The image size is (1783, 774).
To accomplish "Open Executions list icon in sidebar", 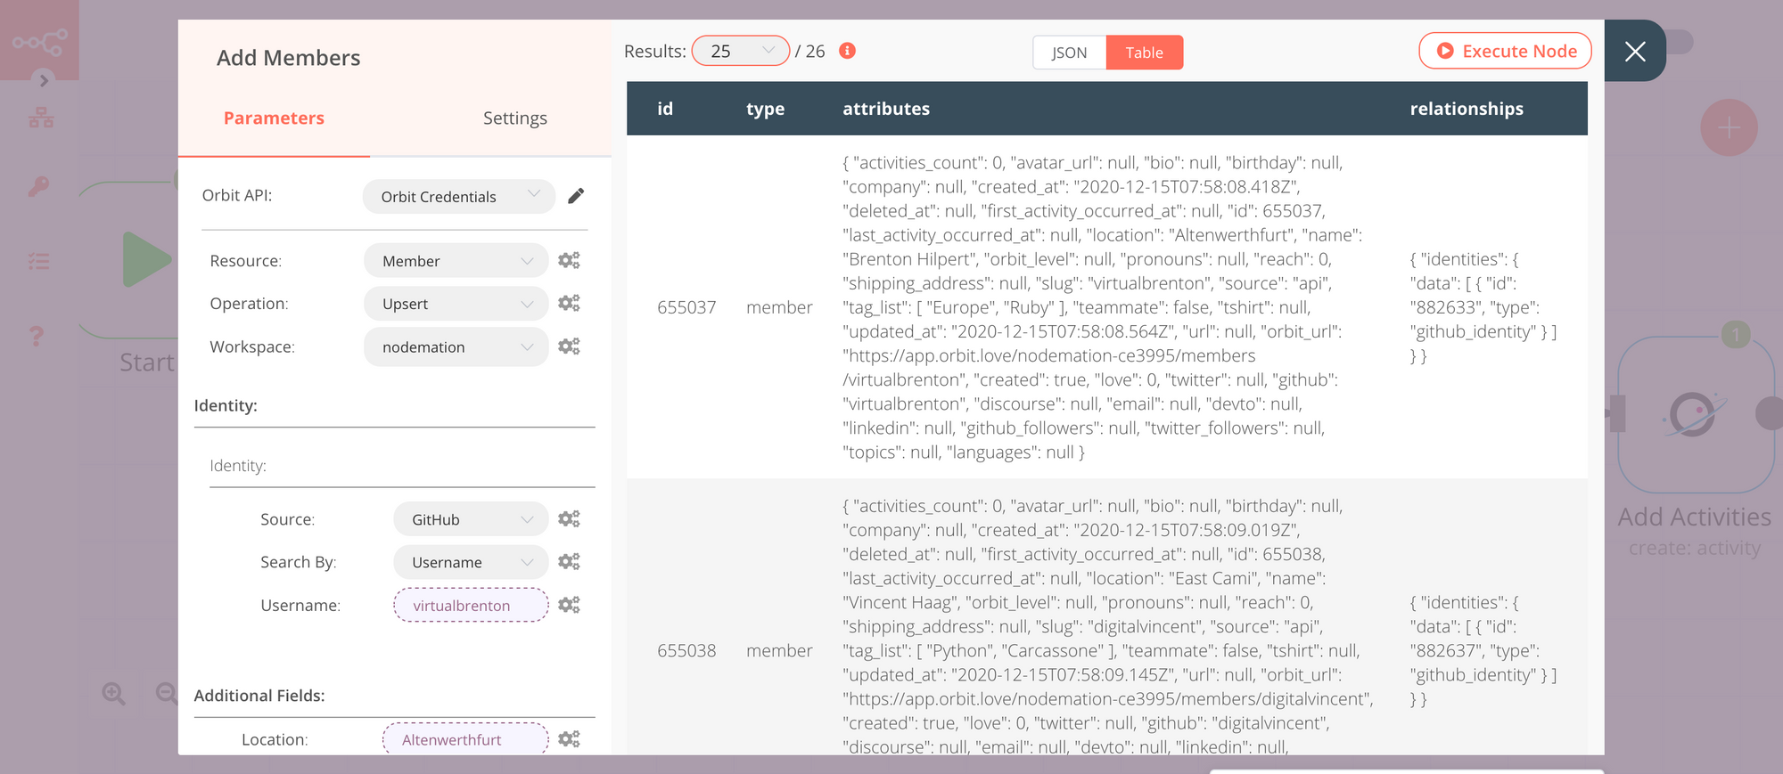I will tap(38, 262).
